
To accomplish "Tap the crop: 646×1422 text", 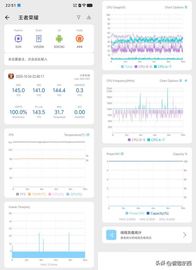I will (x=82, y=79).
